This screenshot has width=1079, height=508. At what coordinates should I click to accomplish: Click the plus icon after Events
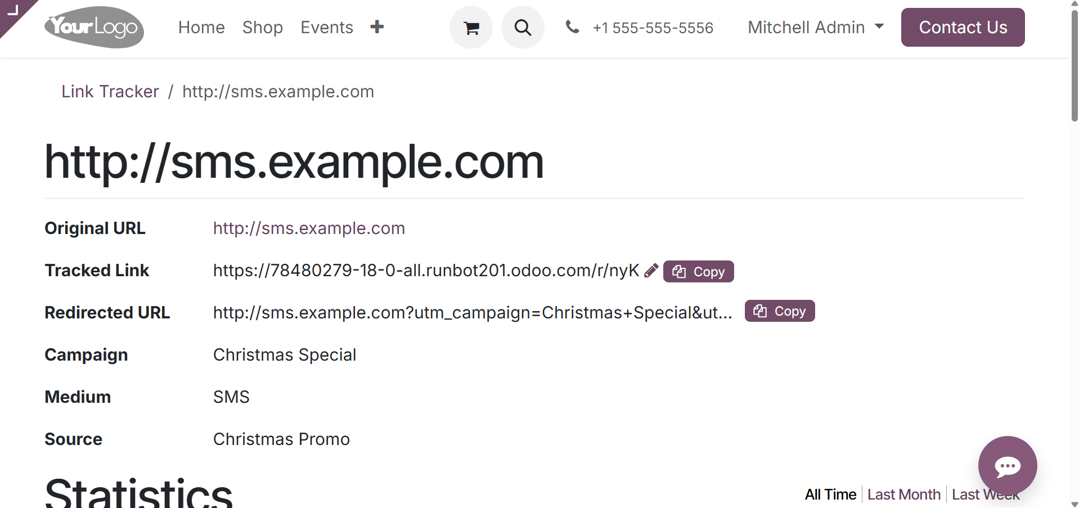377,27
